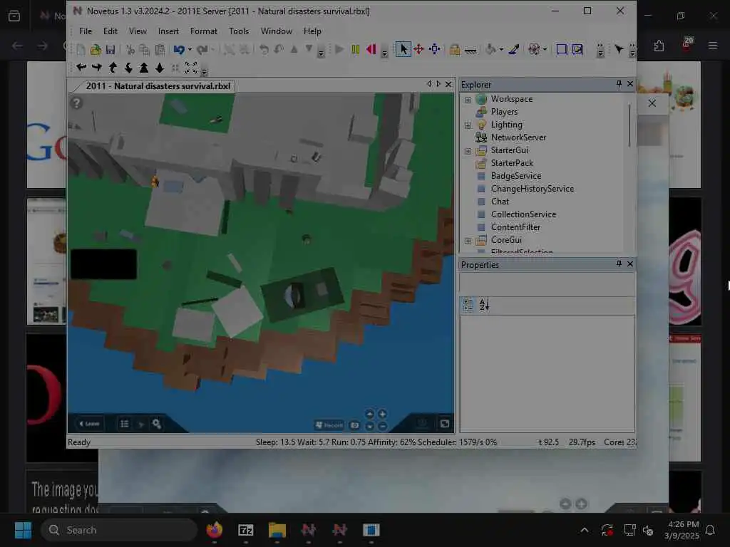Viewport: 730px width, 547px height.
Task: Open the Format menu
Action: [203, 31]
